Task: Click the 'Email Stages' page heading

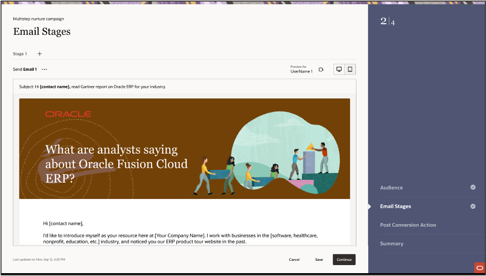Action: pos(42,31)
